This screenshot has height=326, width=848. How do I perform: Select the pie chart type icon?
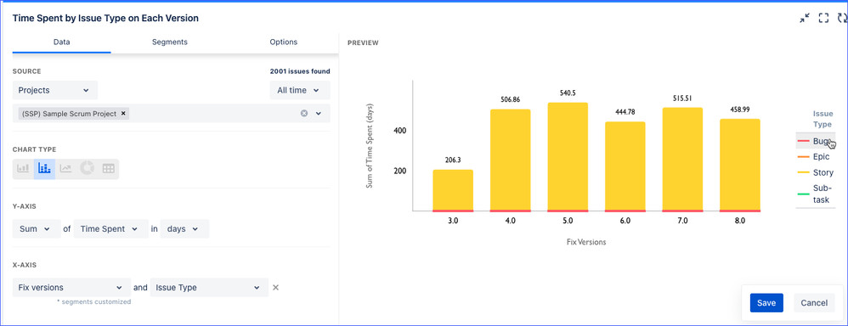coord(87,169)
